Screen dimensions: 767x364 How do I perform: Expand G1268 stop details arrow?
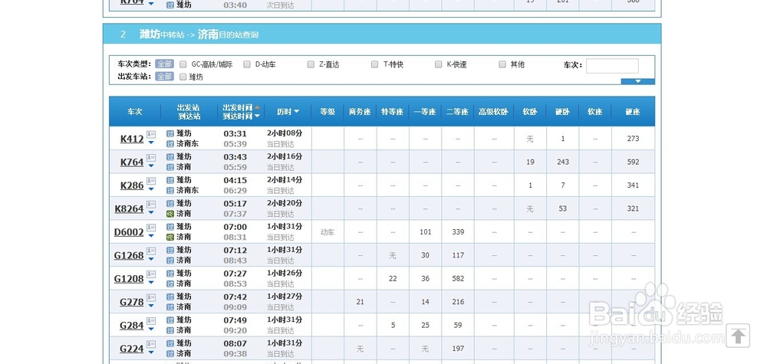[151, 260]
